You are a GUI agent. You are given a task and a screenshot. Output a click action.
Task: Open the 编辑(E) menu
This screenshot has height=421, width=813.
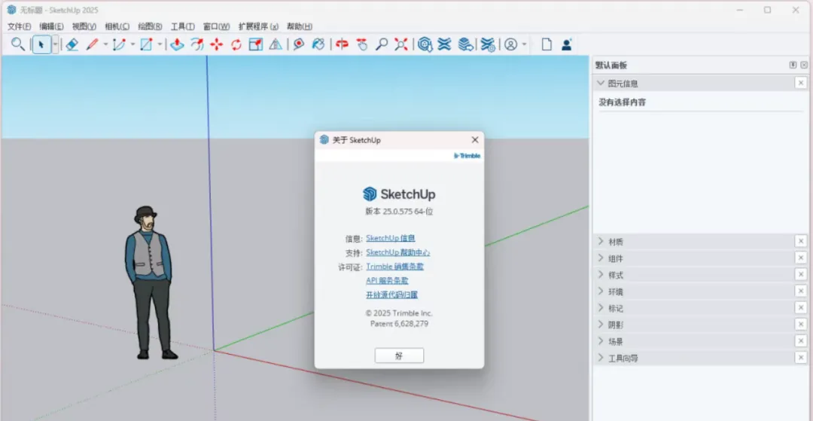click(x=51, y=26)
